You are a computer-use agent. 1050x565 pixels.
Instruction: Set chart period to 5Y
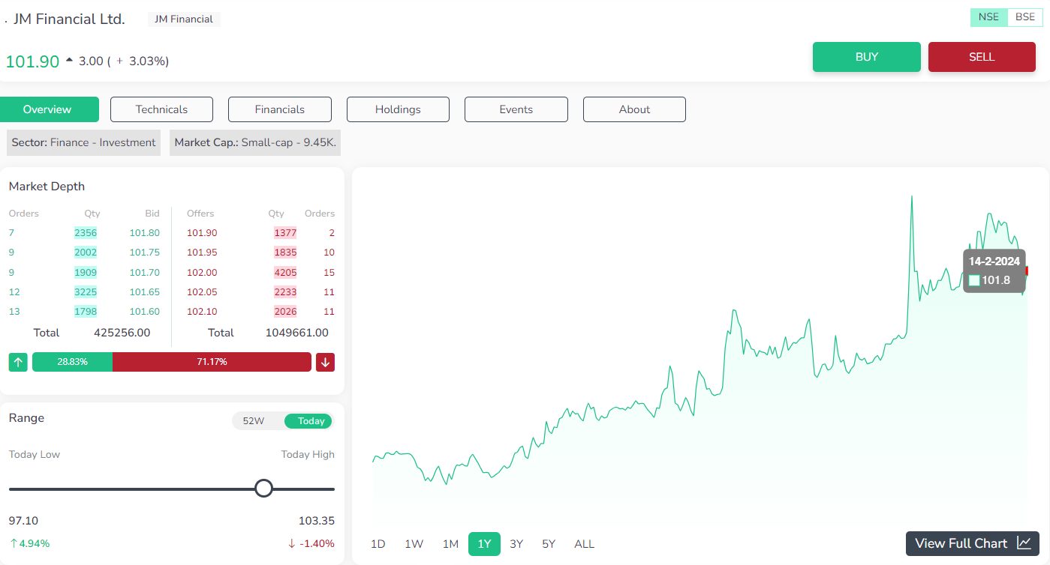point(549,544)
